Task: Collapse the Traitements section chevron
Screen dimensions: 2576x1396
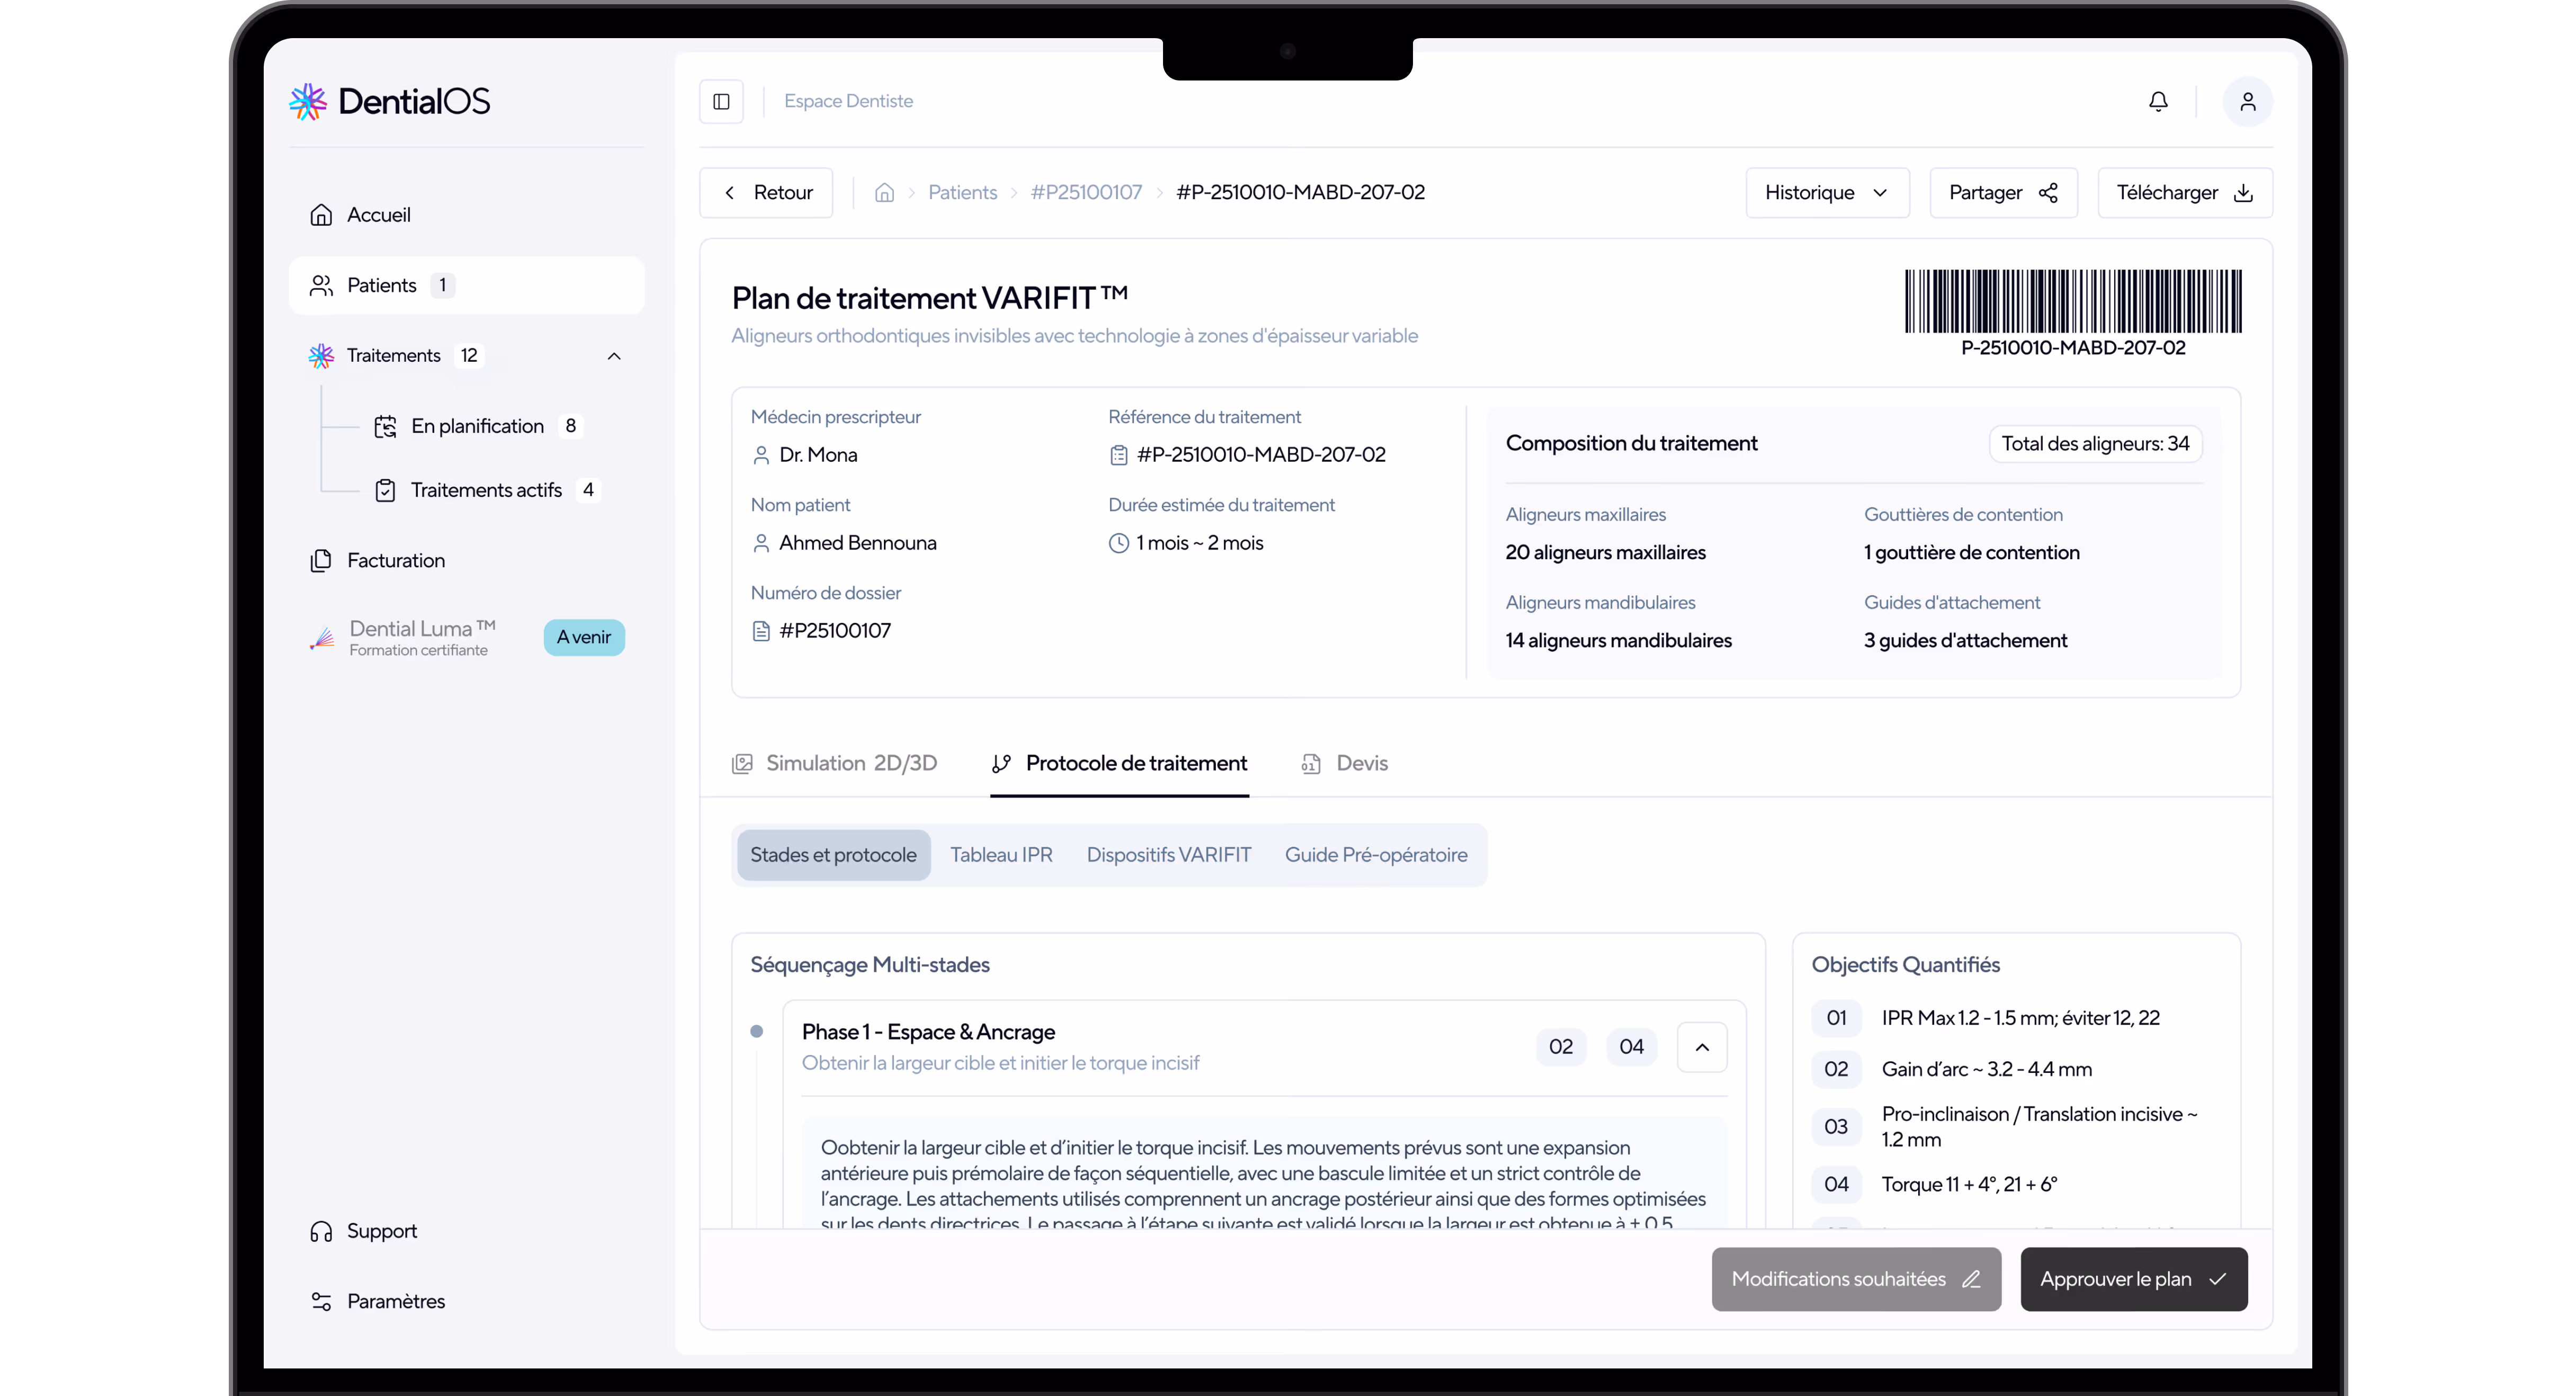Action: (614, 356)
